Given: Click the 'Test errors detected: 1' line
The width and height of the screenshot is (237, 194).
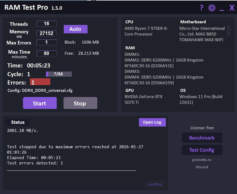Looking at the screenshot, I should 35,163.
